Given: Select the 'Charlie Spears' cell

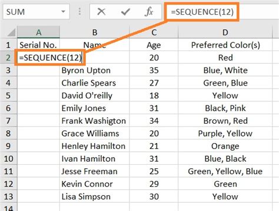Looking at the screenshot, I should point(95,83).
